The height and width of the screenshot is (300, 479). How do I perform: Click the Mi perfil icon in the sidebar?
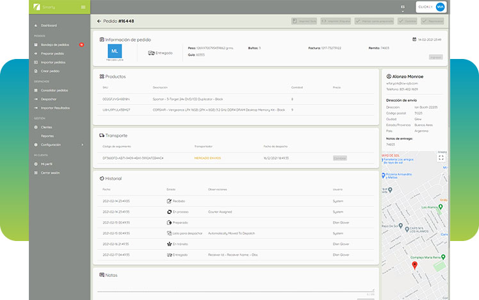click(36, 164)
